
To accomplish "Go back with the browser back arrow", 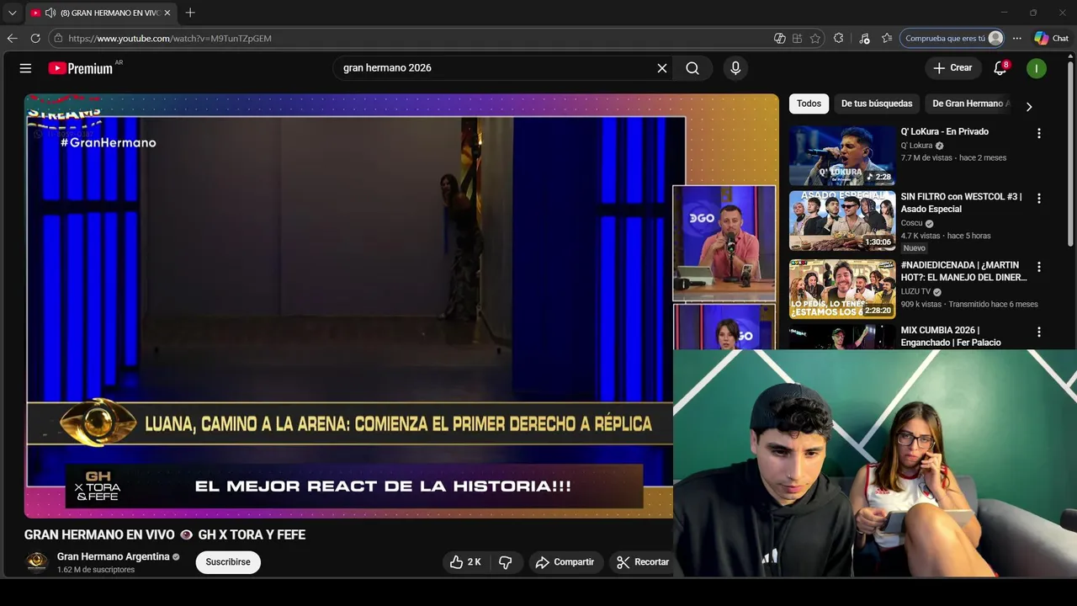I will [x=12, y=38].
